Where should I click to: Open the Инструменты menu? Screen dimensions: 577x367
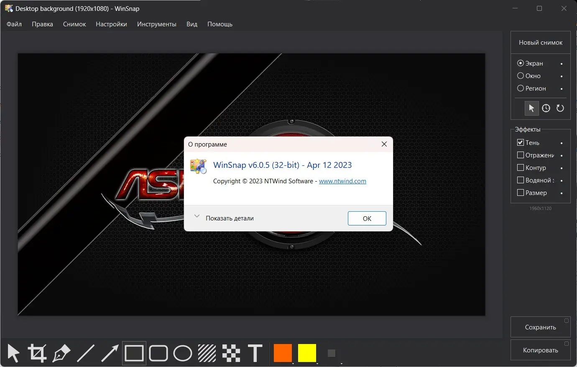click(x=157, y=24)
